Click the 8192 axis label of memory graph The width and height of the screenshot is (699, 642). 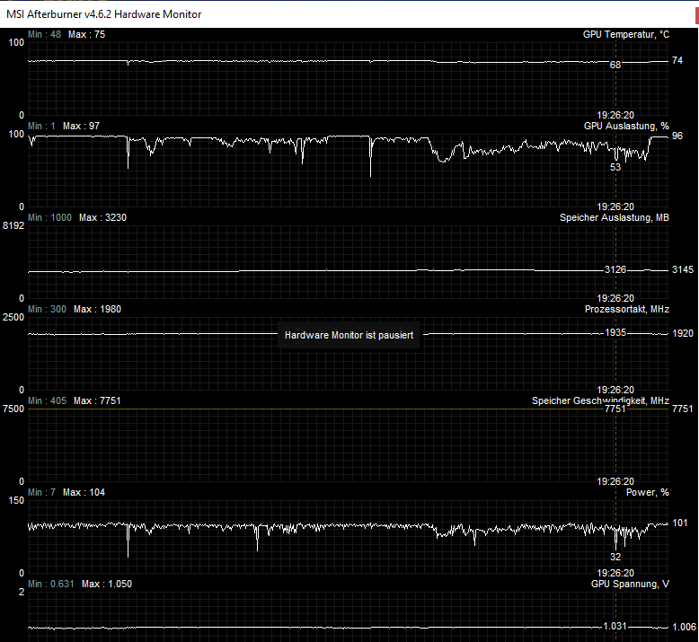13,226
